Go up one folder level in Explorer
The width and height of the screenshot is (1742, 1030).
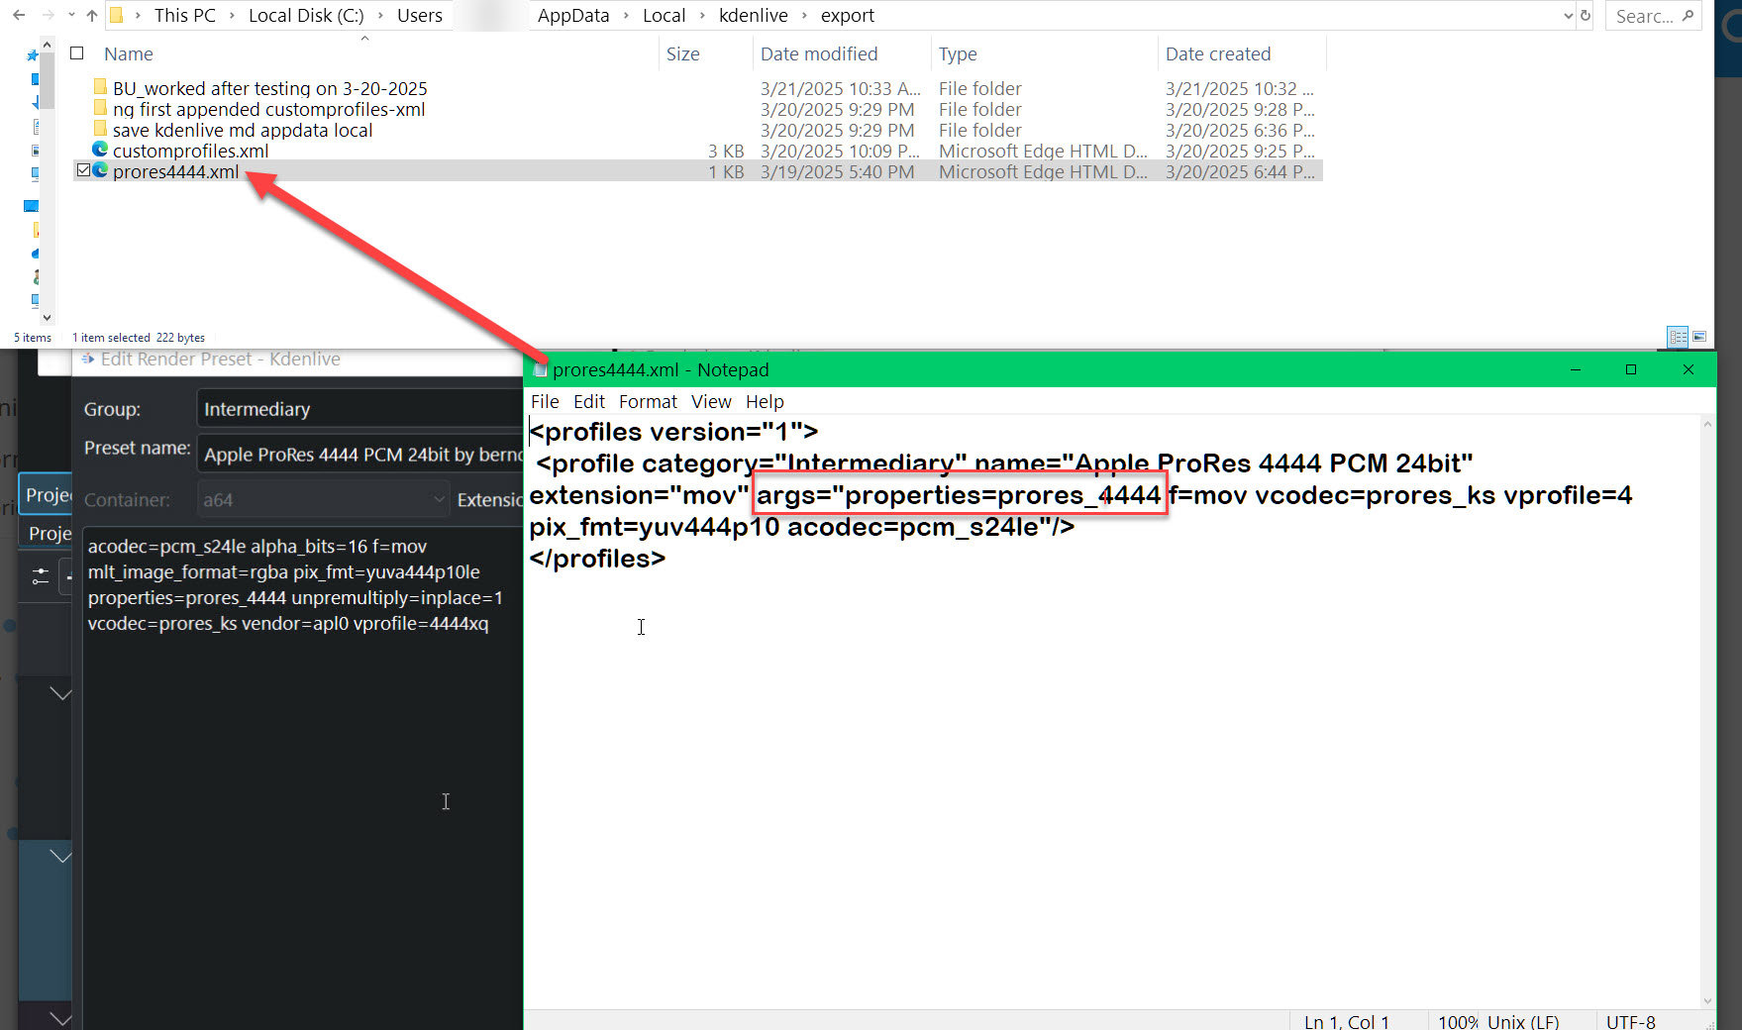[92, 15]
